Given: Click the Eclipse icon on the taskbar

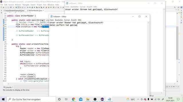Looking at the screenshot, I should (102, 99).
